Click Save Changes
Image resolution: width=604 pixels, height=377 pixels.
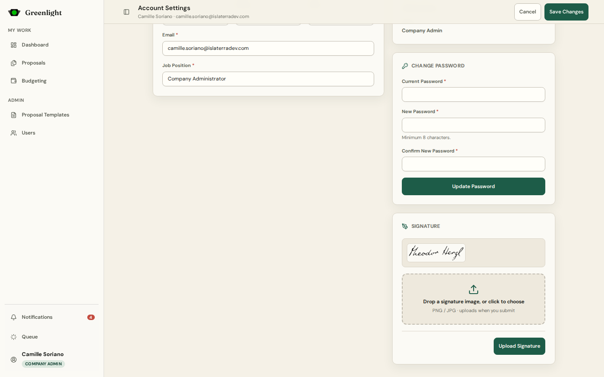pos(566,12)
